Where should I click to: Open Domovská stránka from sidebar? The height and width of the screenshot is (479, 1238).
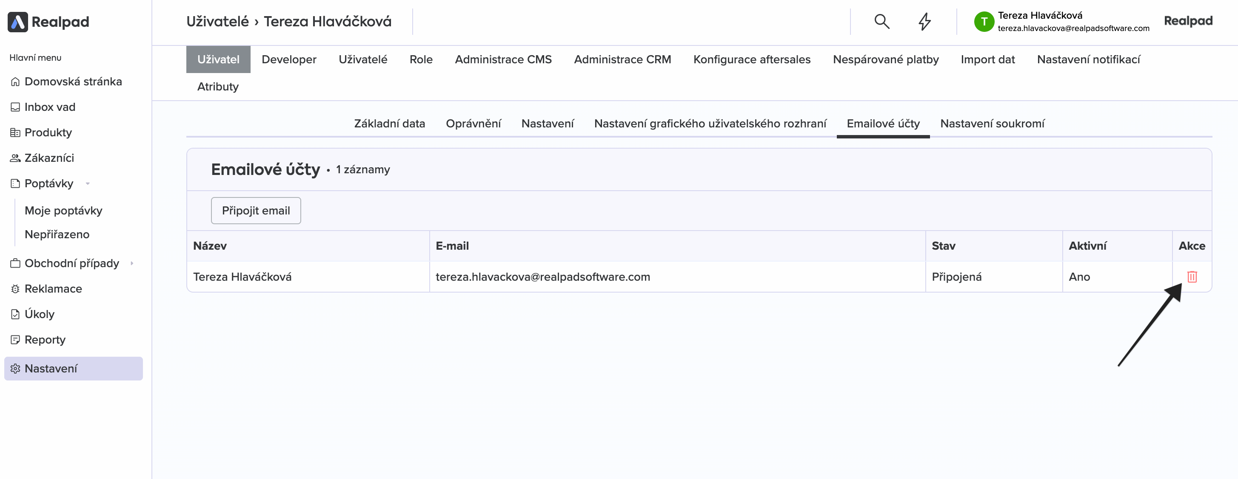click(73, 82)
